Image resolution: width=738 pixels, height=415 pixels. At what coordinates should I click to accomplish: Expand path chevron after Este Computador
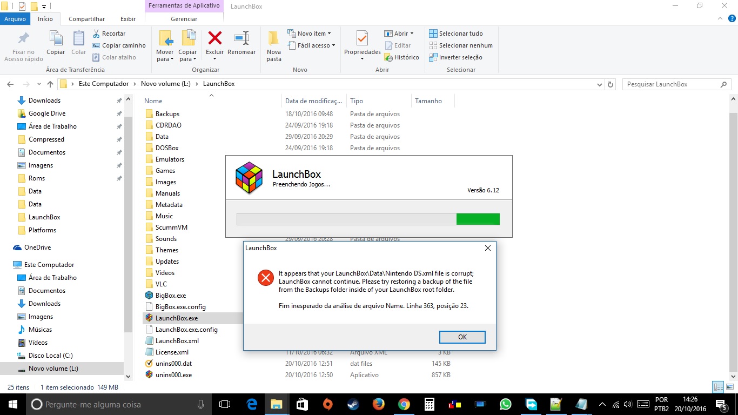coord(135,84)
